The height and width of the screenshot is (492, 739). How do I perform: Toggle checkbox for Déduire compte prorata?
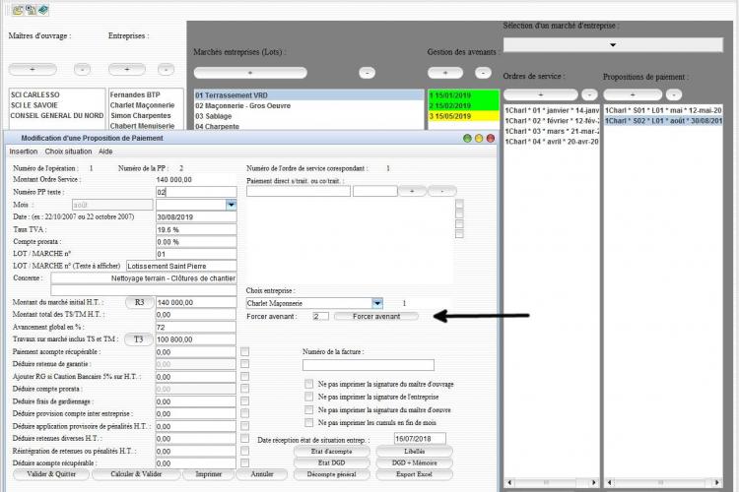tap(245, 389)
